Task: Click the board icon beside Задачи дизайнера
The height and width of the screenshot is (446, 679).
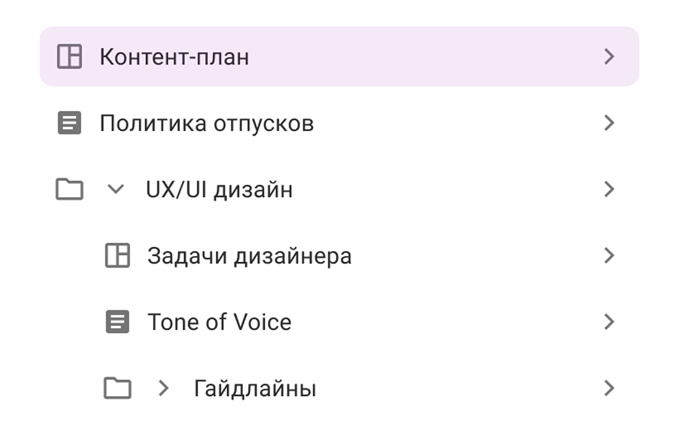Action: click(x=117, y=256)
